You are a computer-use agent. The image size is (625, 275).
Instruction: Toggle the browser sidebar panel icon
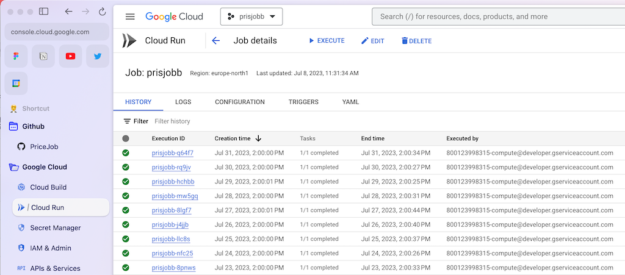tap(43, 12)
